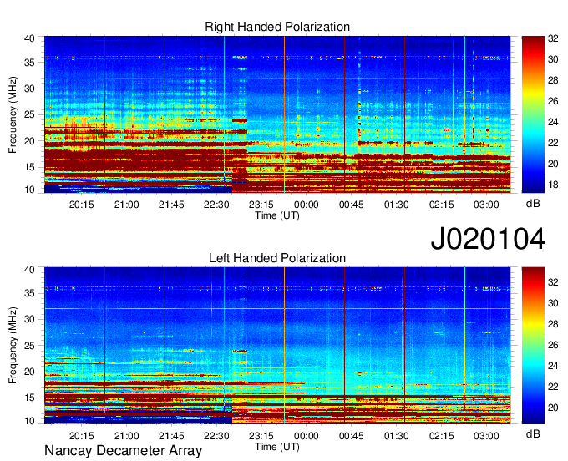Click the 00:45 tick under Left Handed plot

tap(352, 436)
